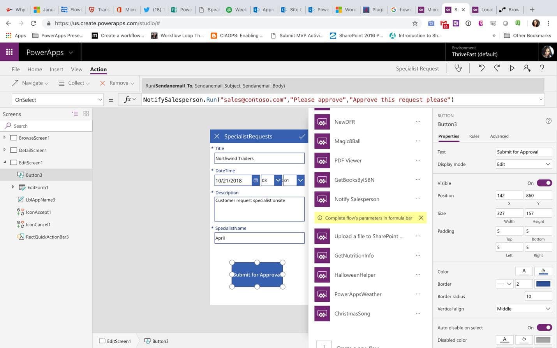557x348 pixels.
Task: Open the Insert ribbon tab
Action: pos(56,69)
